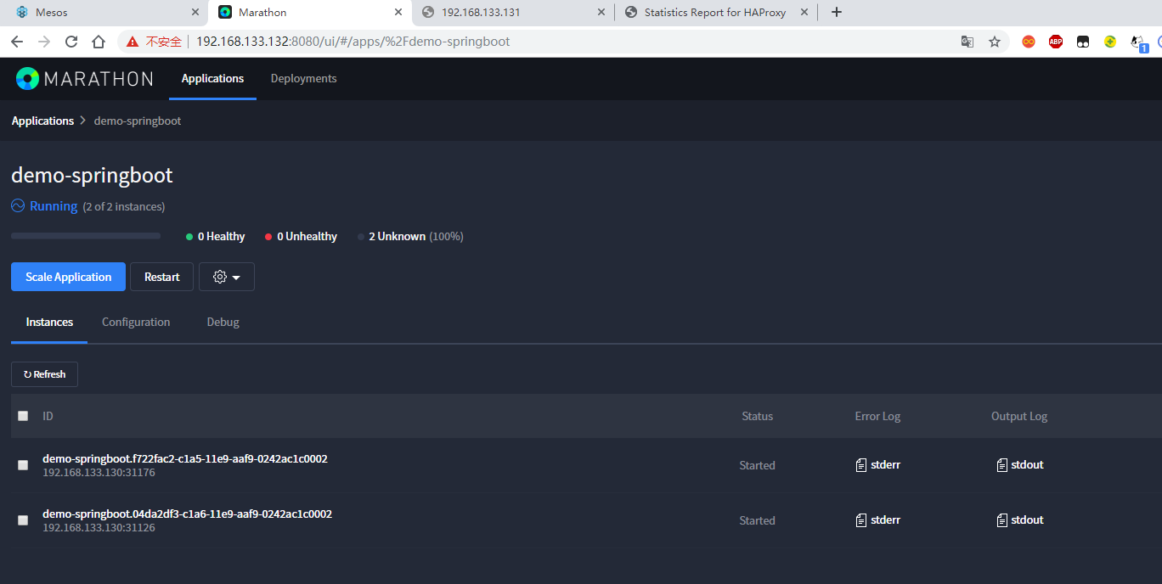Open stdout log for second instance
The height and width of the screenshot is (584, 1162).
(1020, 520)
